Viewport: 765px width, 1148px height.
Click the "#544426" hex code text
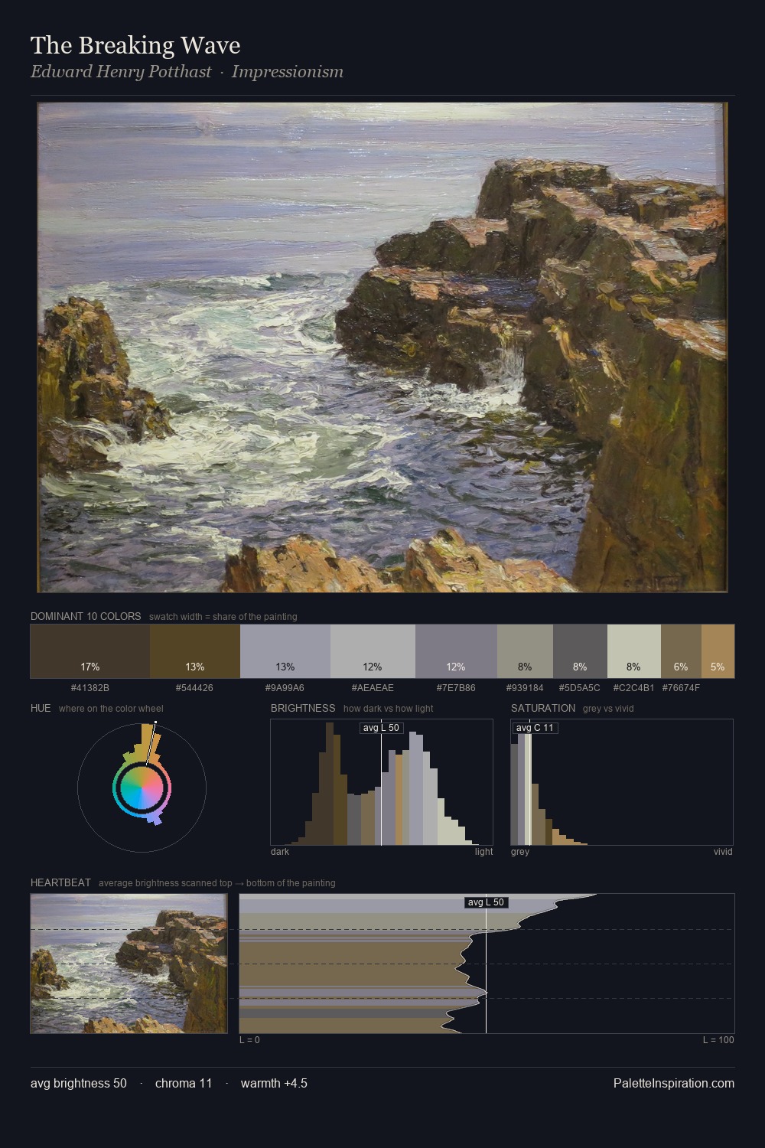point(194,688)
